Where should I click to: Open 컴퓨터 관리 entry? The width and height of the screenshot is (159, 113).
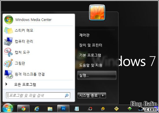pos(38,41)
